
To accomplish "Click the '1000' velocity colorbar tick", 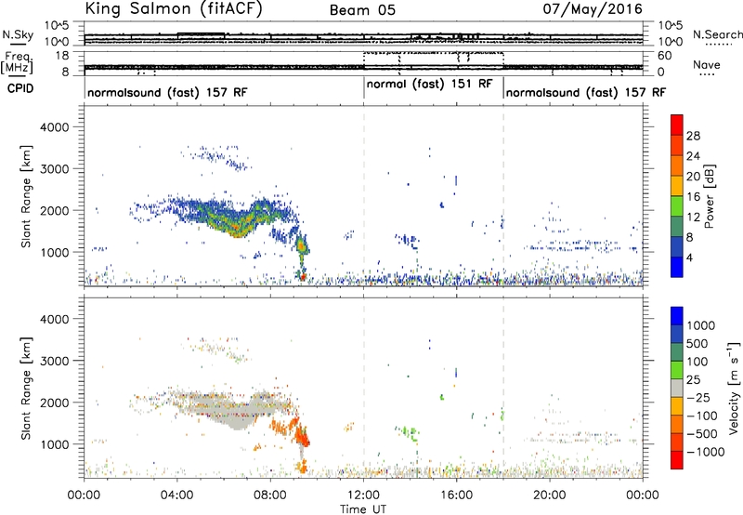I will 701,325.
